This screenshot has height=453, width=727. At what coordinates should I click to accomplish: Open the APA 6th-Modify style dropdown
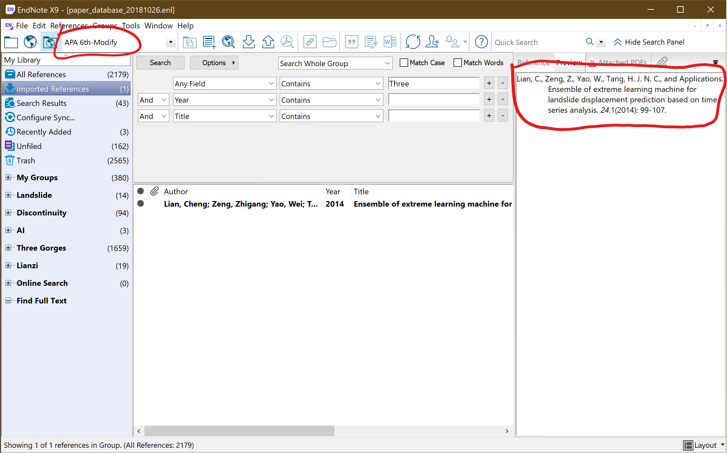(171, 42)
